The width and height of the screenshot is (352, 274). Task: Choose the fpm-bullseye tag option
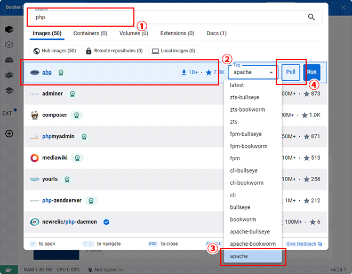point(253,134)
